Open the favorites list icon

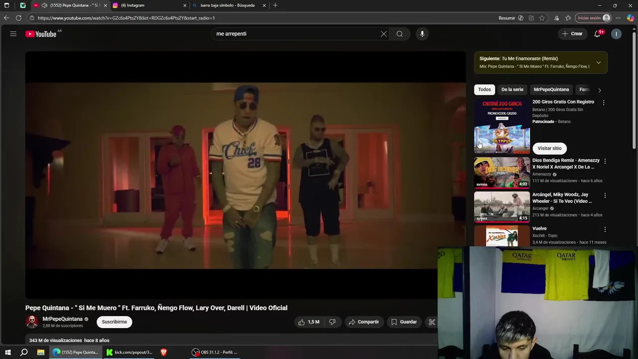[x=568, y=18]
